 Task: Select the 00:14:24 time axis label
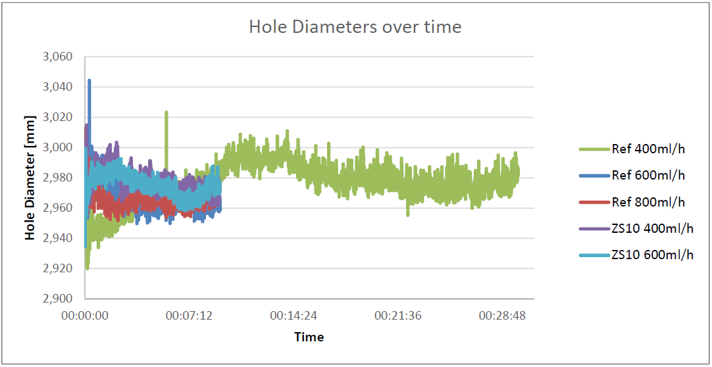293,316
